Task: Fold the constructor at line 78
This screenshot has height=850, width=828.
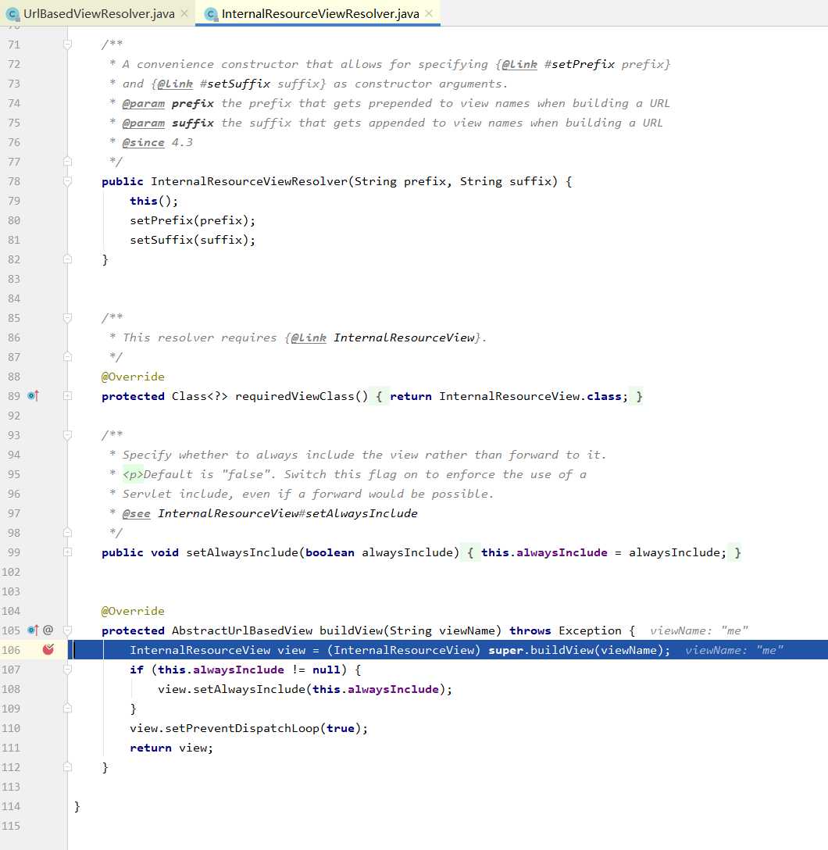Action: click(x=67, y=181)
